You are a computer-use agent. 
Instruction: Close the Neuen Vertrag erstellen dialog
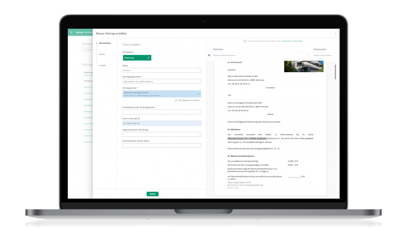point(335,33)
